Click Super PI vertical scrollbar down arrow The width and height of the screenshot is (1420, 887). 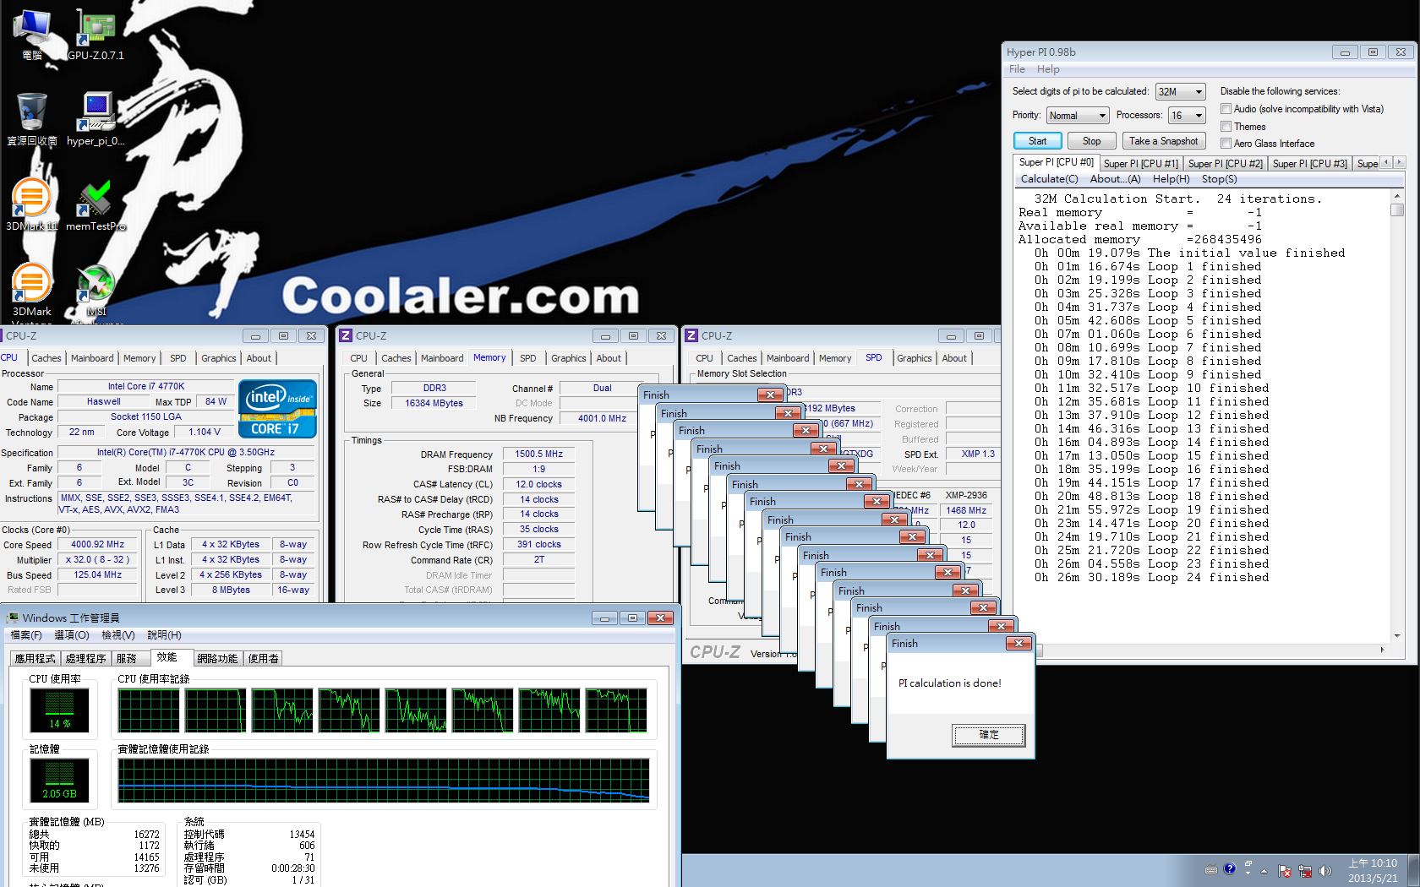tap(1397, 635)
